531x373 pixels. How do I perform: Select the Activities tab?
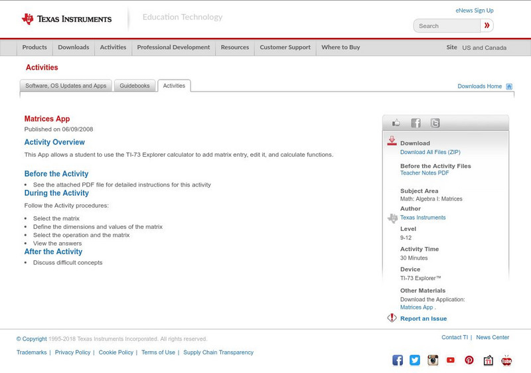(174, 86)
